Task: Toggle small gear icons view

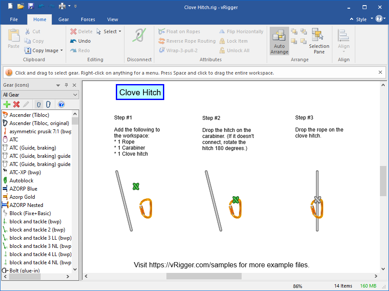Action: pyautogui.click(x=38, y=104)
